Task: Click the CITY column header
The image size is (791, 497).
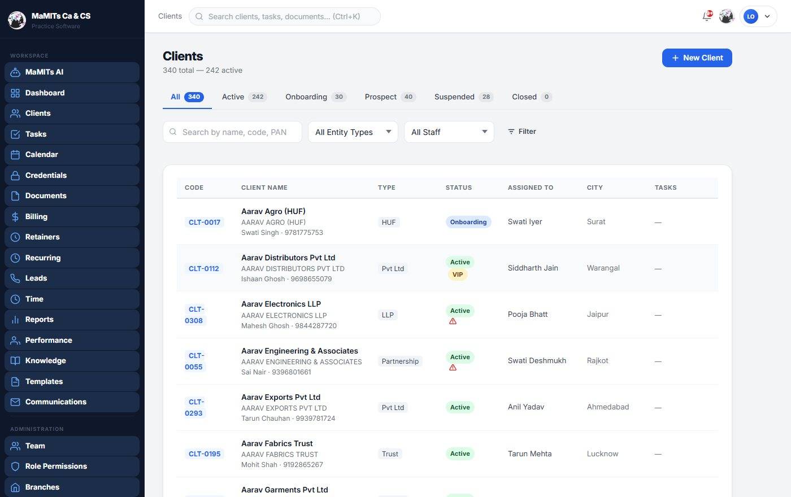Action: pos(595,188)
